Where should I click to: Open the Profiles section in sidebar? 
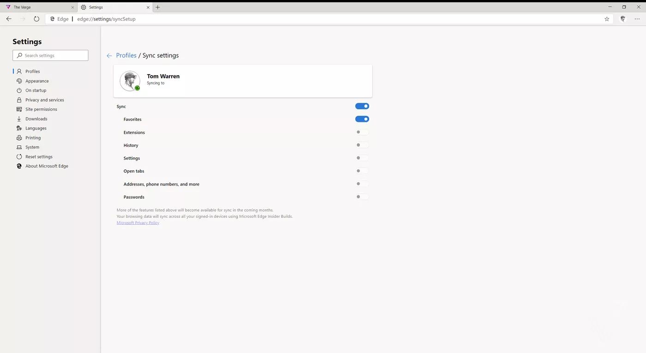click(32, 71)
